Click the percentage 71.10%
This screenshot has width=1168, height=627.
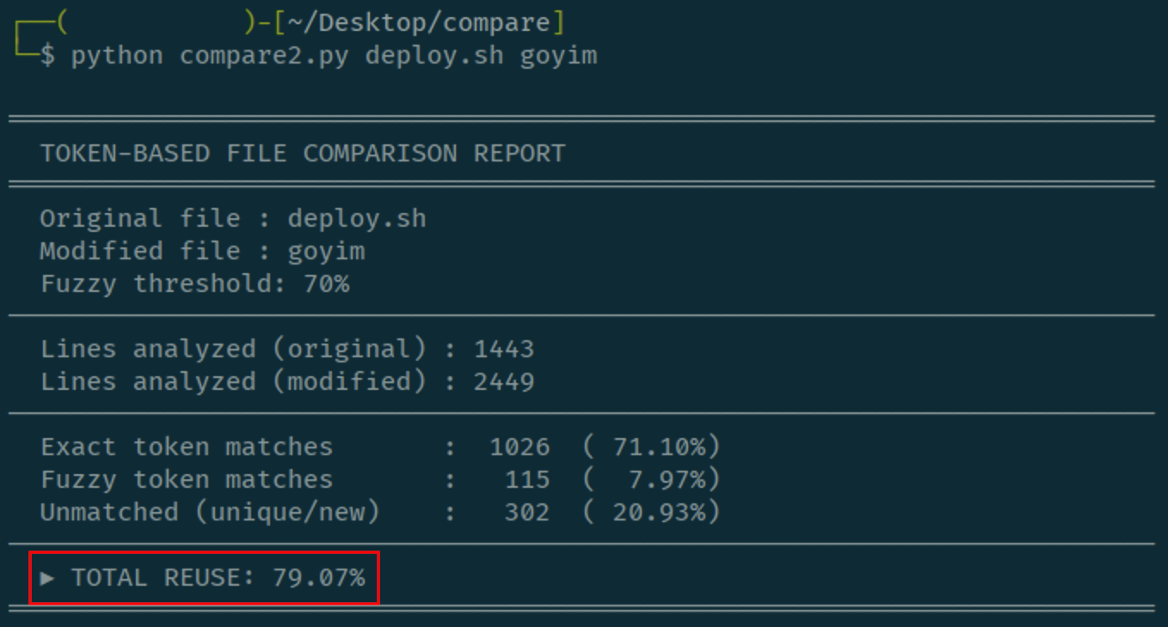tap(660, 447)
